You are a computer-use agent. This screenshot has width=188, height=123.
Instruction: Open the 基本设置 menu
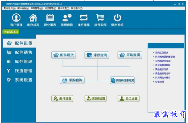coord(63,8)
